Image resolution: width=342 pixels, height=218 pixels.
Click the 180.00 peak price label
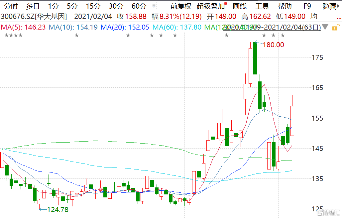(x=273, y=45)
